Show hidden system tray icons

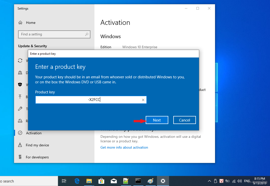tap(209, 181)
